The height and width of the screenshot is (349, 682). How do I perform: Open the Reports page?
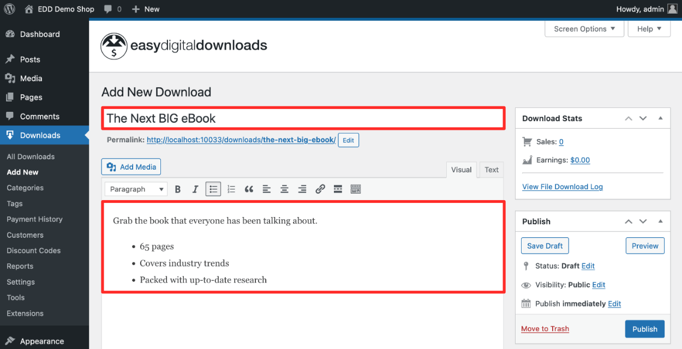(20, 266)
